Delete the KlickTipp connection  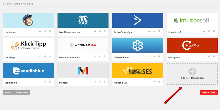pos(50,56)
